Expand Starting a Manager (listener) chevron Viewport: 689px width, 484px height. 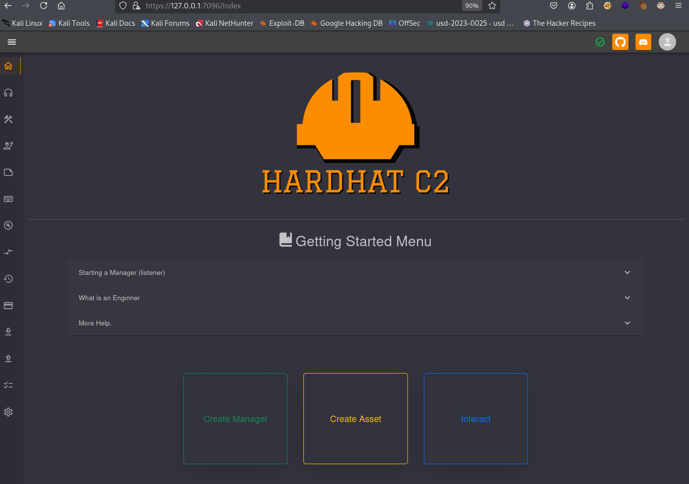click(x=628, y=272)
